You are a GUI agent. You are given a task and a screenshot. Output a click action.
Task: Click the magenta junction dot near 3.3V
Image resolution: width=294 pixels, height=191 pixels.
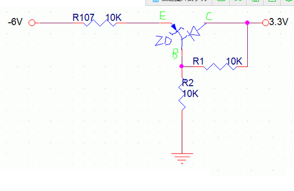pos(247,23)
